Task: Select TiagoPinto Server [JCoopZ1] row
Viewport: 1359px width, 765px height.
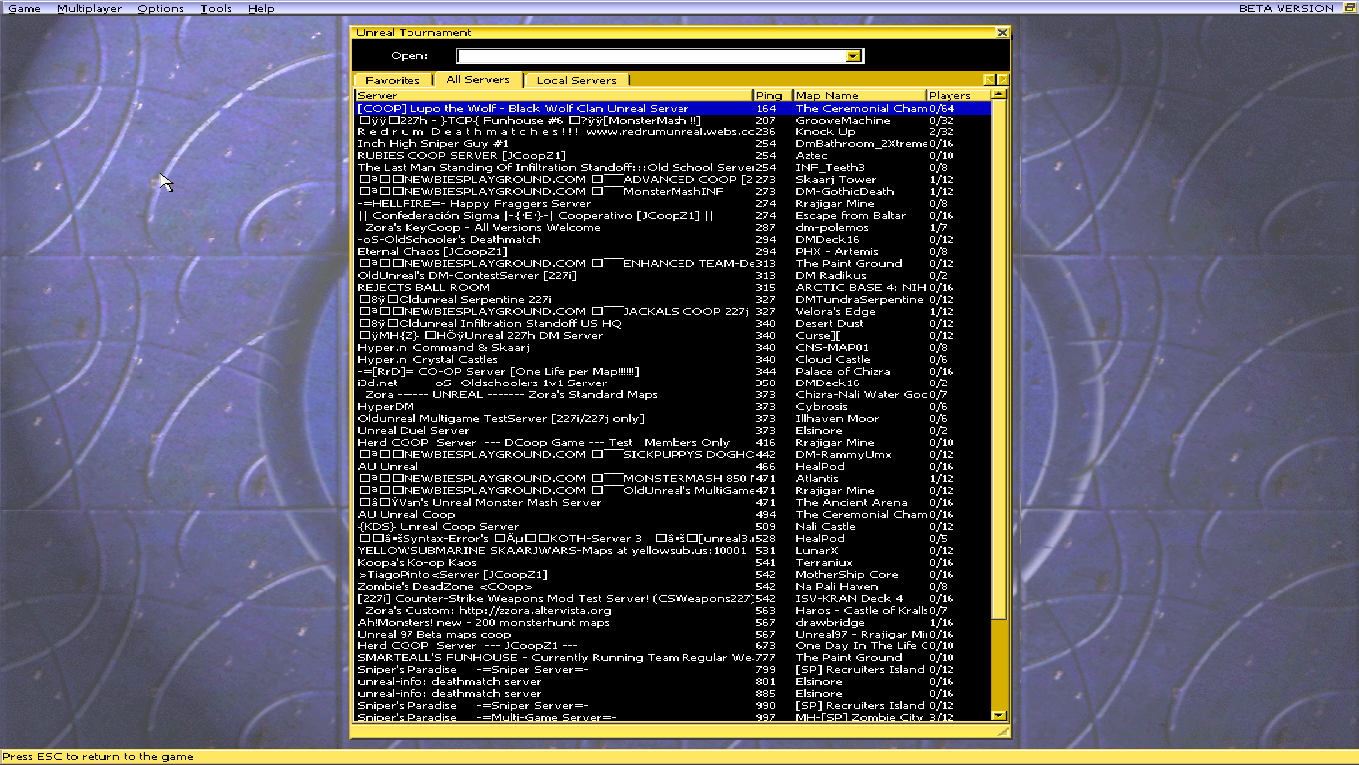Action: pyautogui.click(x=674, y=574)
